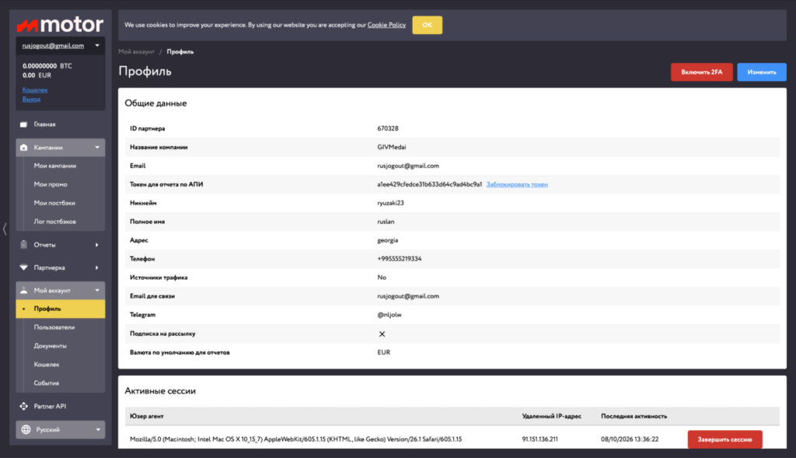Image resolution: width=796 pixels, height=458 pixels.
Task: Open Кошелек item under Мой аккаунт
Action: click(47, 365)
